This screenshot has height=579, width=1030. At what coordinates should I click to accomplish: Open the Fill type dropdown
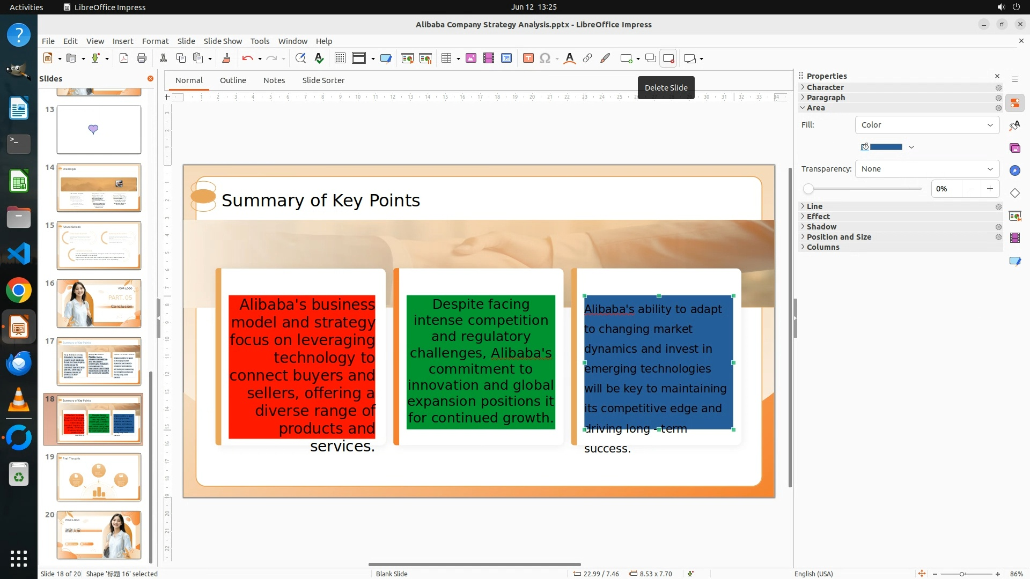927,125
